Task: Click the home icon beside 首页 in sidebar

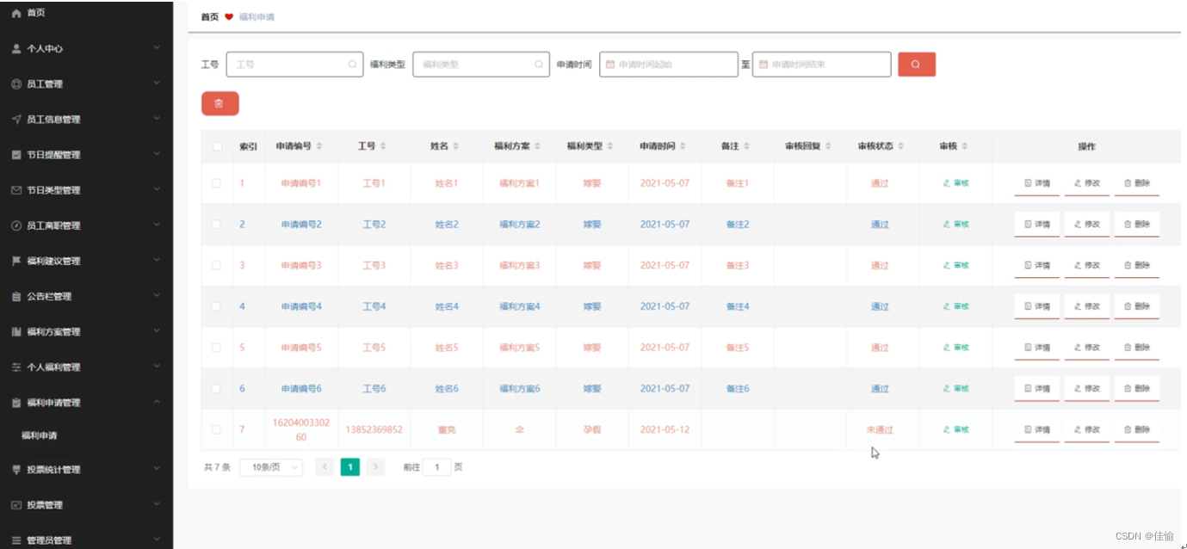Action: pyautogui.click(x=16, y=13)
